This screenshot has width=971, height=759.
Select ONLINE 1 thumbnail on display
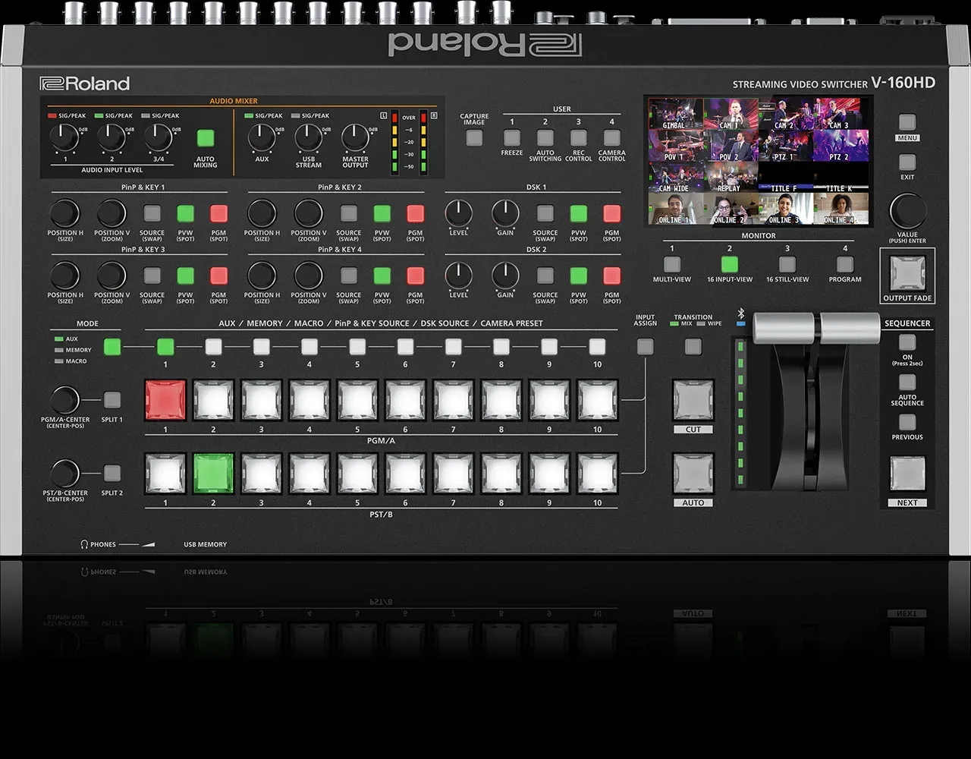675,209
